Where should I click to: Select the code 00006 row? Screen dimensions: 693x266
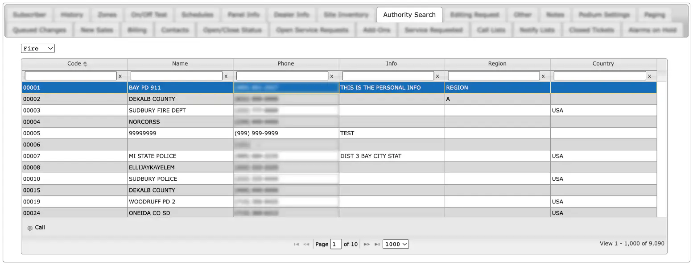339,145
